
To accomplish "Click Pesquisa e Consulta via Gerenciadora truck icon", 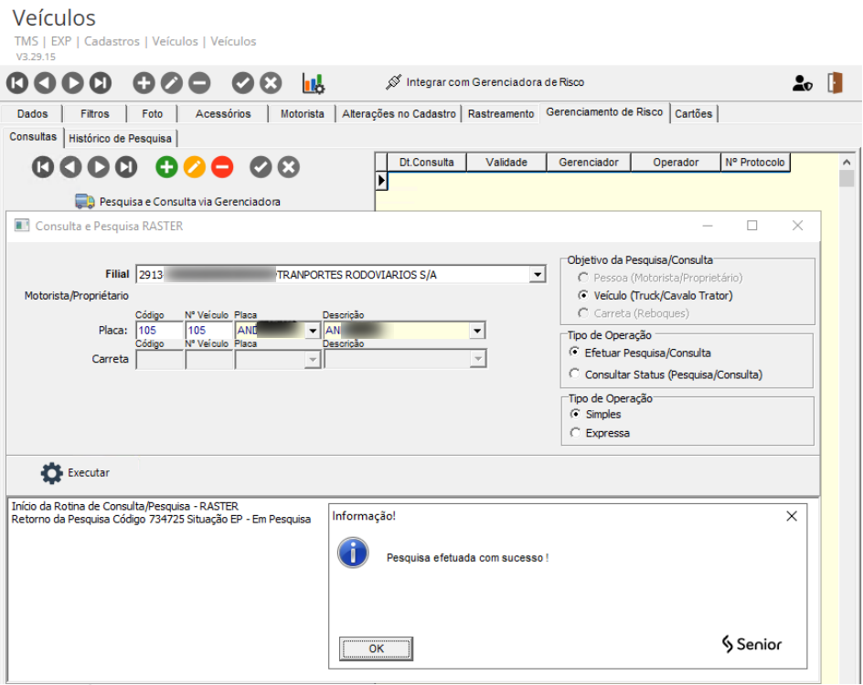I will click(x=85, y=201).
